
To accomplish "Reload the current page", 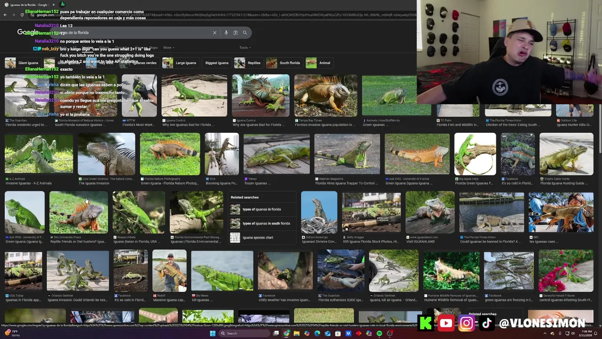I will point(22,15).
